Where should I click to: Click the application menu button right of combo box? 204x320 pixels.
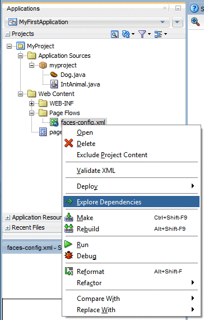177,22
